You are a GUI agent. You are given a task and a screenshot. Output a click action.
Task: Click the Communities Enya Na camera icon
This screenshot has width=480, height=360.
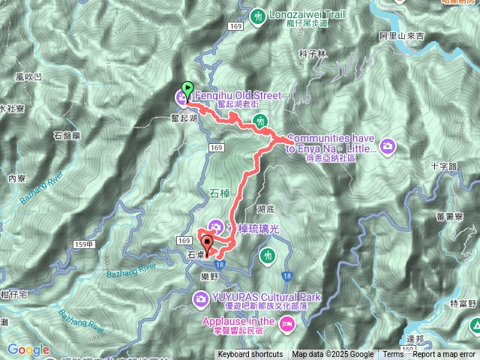coord(388,148)
